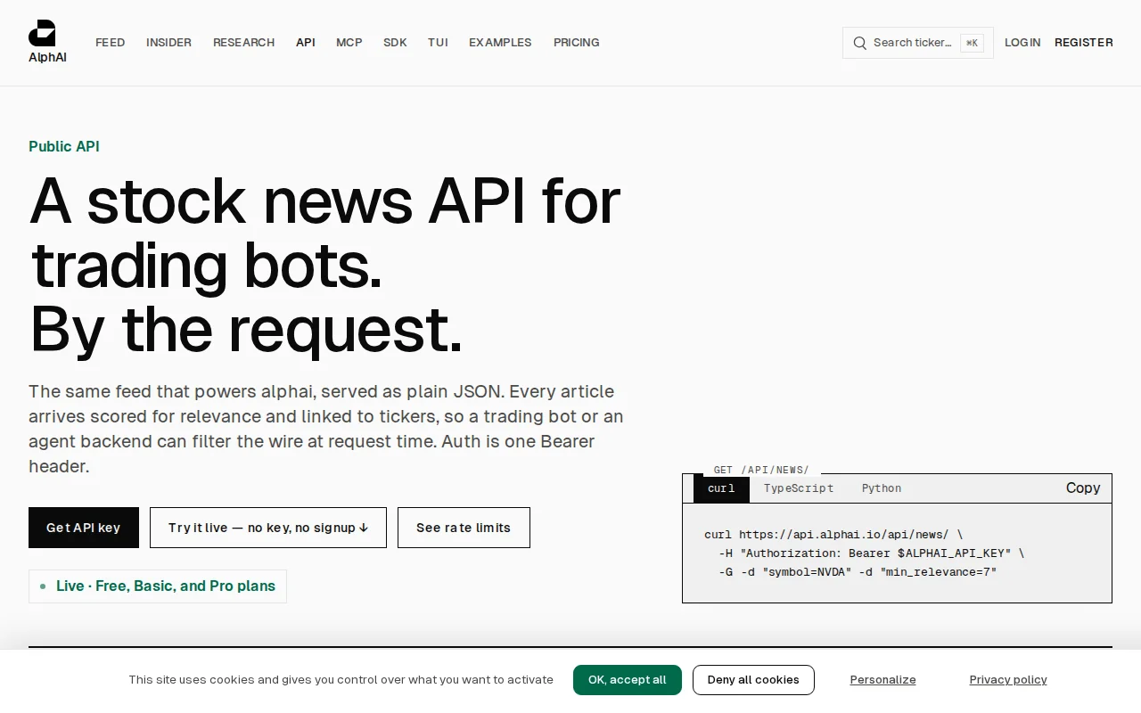This screenshot has width=1141, height=713.
Task: Click the LOGIN link
Action: (1022, 43)
